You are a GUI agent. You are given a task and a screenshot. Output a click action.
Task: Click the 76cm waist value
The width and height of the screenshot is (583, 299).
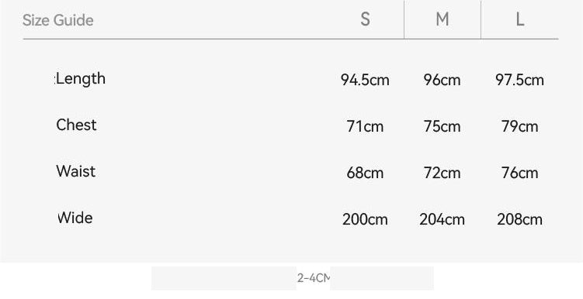pyautogui.click(x=519, y=173)
